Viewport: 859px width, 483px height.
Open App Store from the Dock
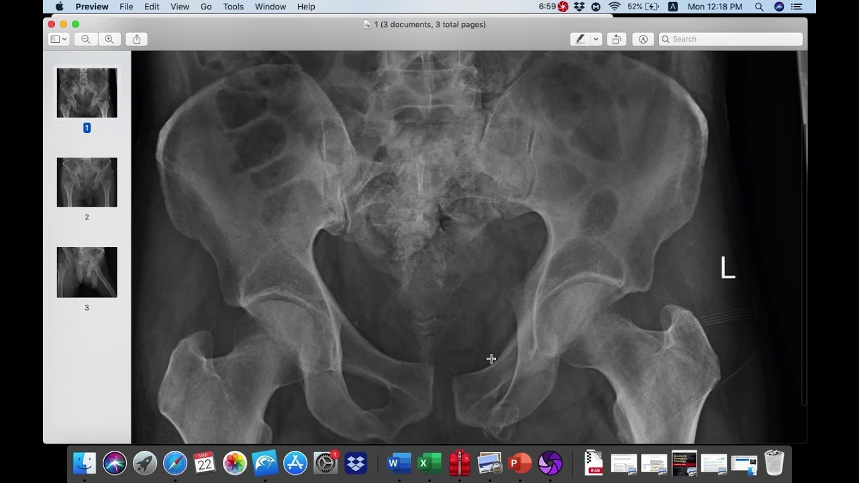click(295, 463)
